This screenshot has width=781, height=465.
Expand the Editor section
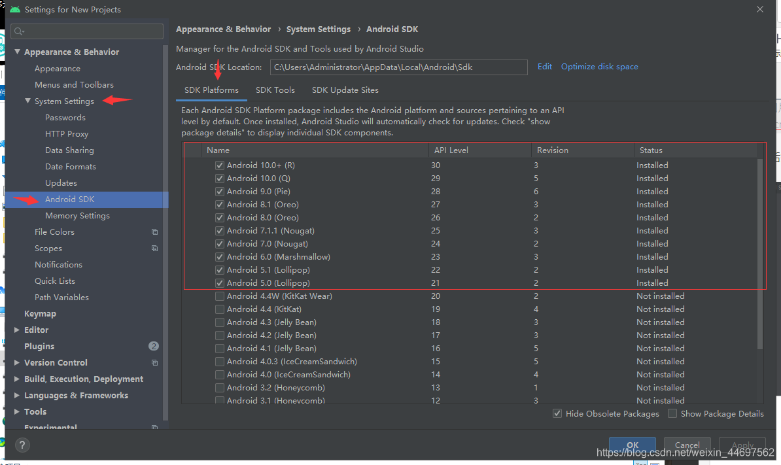pyautogui.click(x=17, y=330)
